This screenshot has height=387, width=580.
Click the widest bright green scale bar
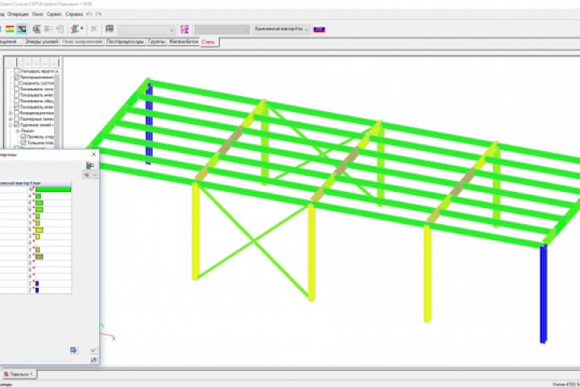click(x=53, y=189)
